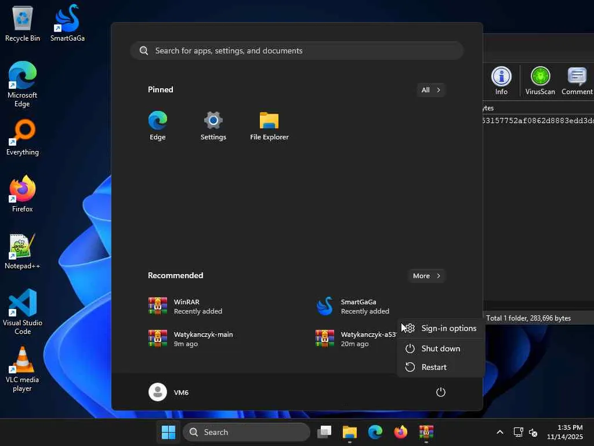Viewport: 594px width, 446px height.
Task: Select Notepad++ desktop shortcut
Action: tap(23, 251)
